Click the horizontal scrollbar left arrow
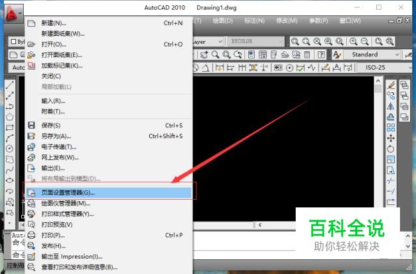Screen dimensions: 416x274 click(x=260, y=225)
